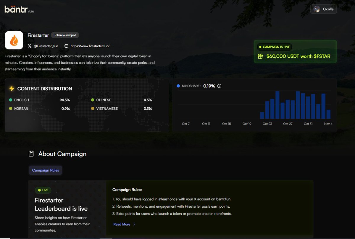This screenshot has height=239, width=355.
Task: Click the Oct 31 axis label
Action: (x=308, y=124)
